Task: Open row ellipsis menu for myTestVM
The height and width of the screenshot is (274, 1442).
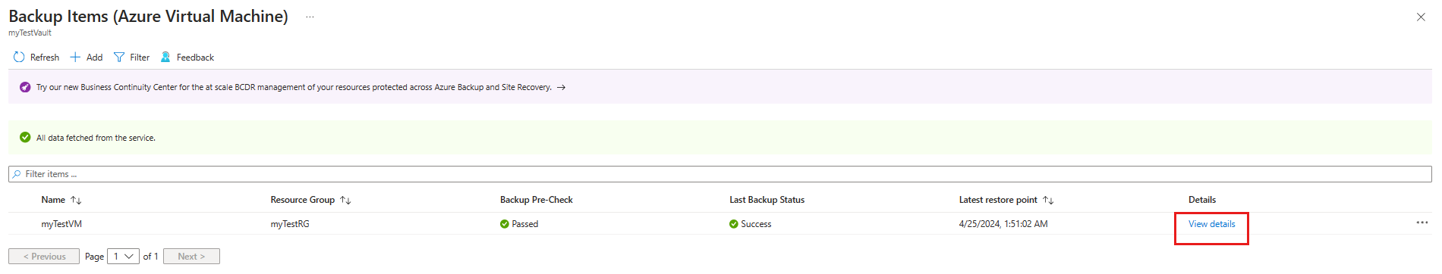Action: (x=1422, y=223)
